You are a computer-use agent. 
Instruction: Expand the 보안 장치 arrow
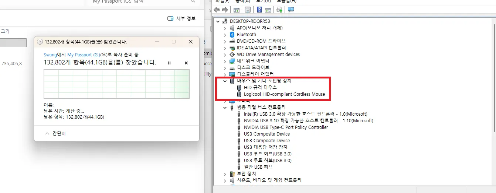(x=225, y=173)
